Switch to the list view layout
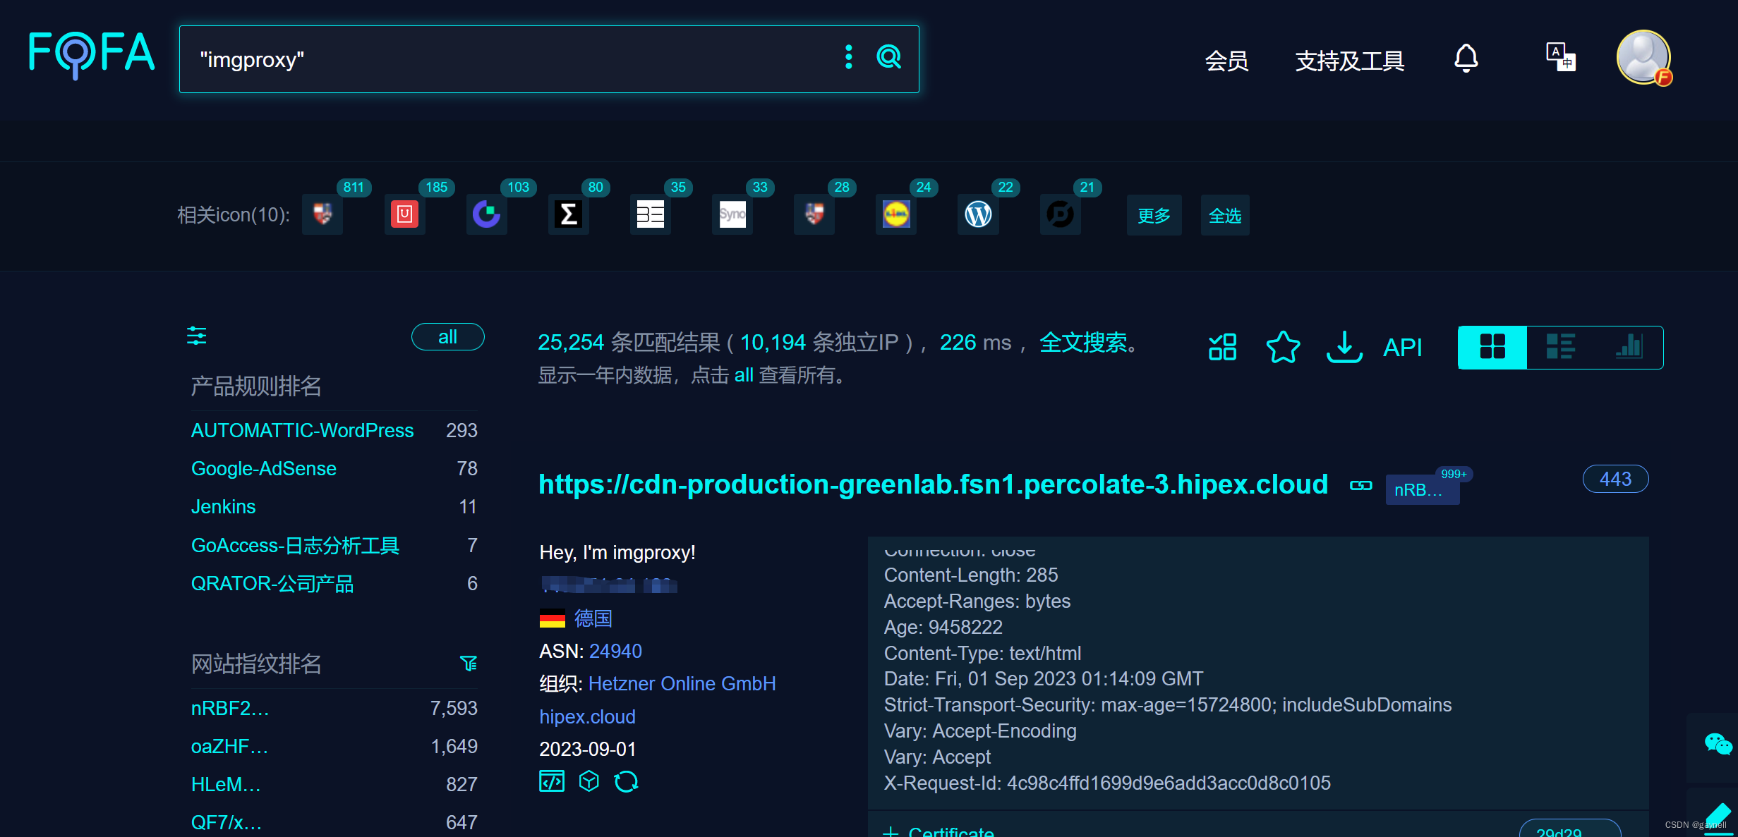 click(x=1560, y=347)
